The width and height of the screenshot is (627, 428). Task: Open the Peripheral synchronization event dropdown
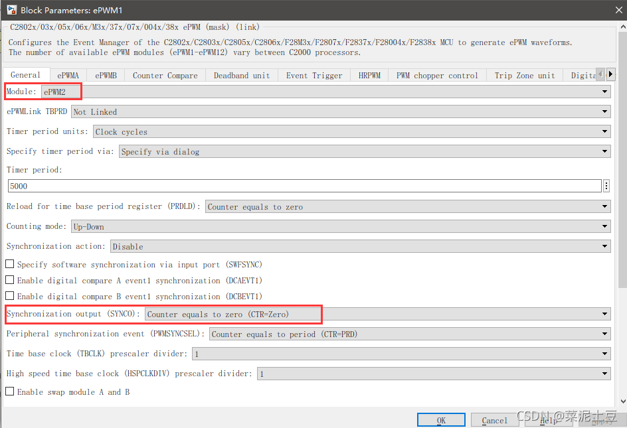pyautogui.click(x=603, y=334)
